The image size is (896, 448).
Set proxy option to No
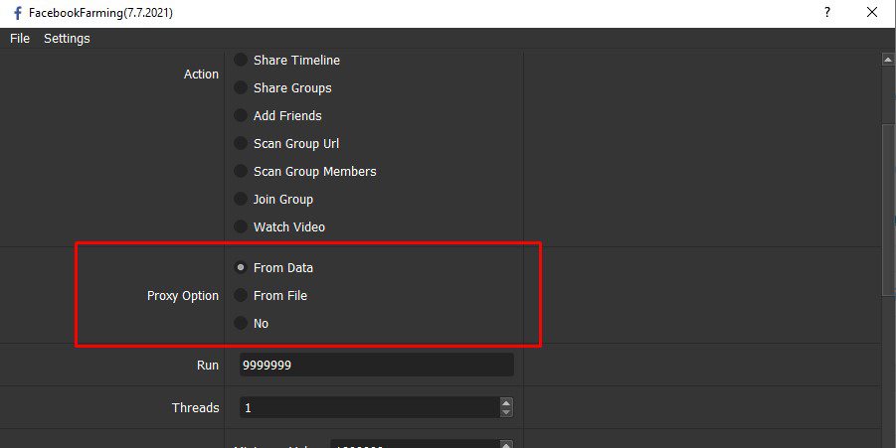[x=251, y=323]
